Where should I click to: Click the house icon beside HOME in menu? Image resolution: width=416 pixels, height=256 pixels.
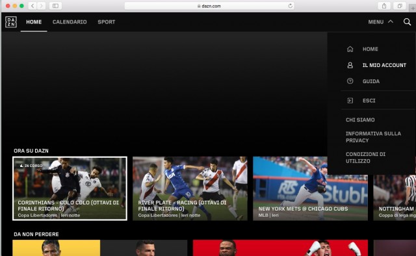350,49
